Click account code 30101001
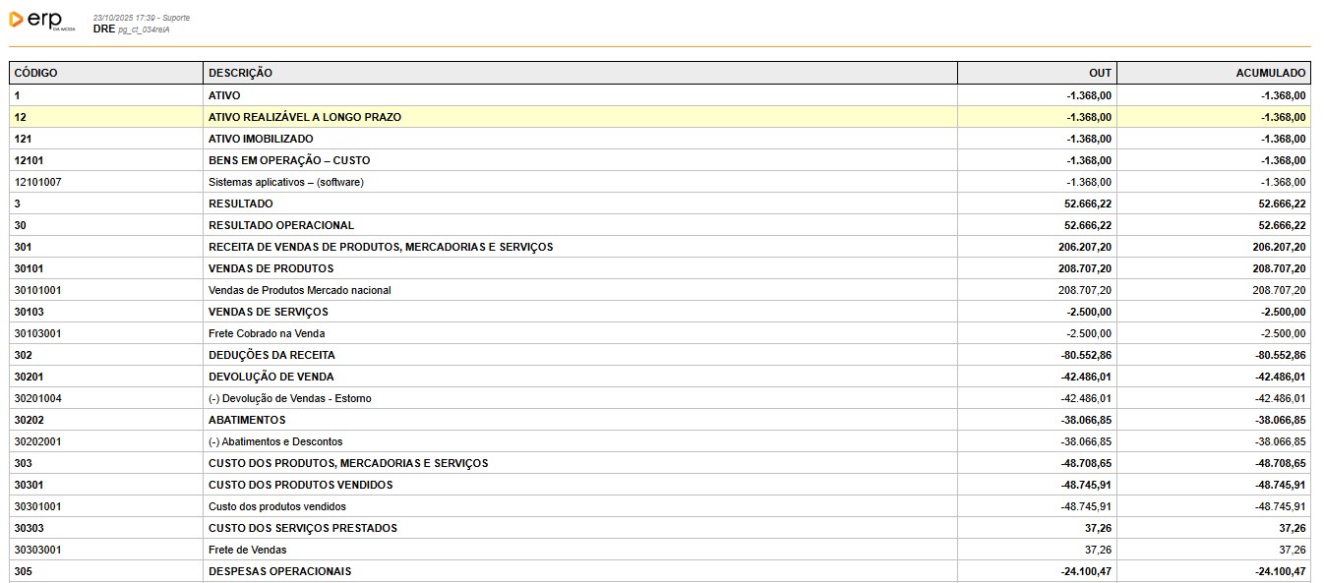This screenshot has height=583, width=1324. tap(38, 290)
